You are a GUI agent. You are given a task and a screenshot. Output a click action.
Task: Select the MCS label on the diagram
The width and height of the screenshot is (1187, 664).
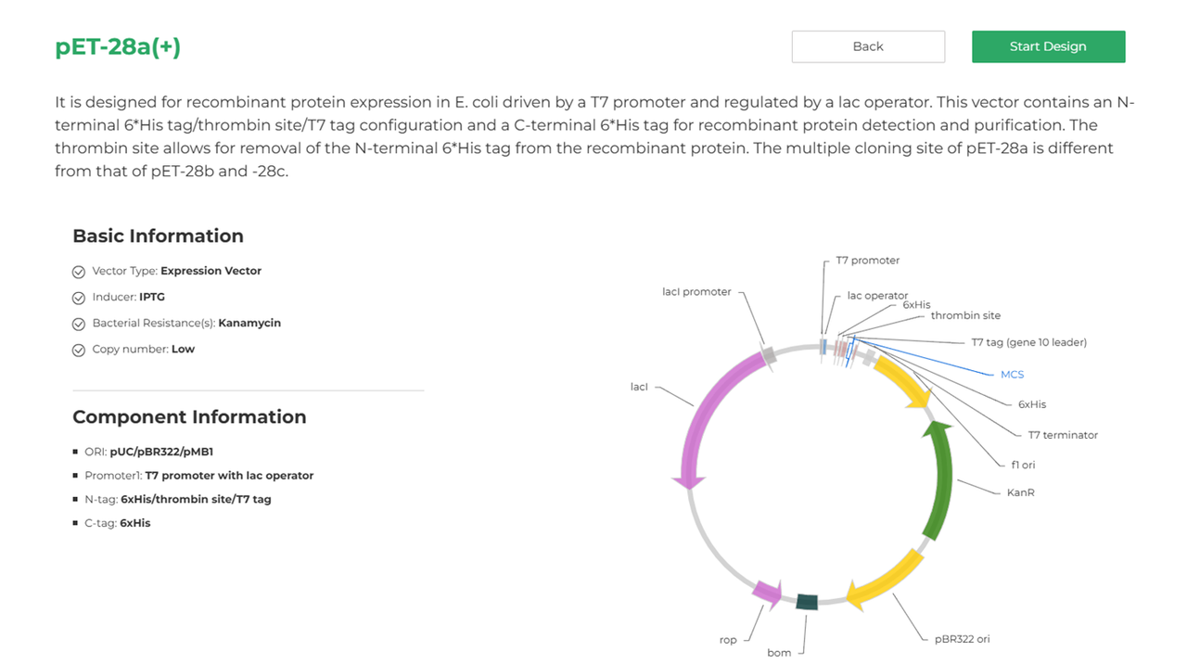click(1011, 374)
